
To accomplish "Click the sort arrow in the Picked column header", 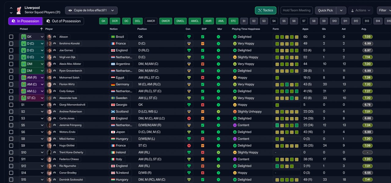I will point(42,29).
